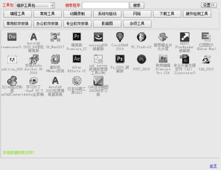
Task: Open AutoCAD 2022 轻度精简直装版 icon
Action: click(x=55, y=81)
